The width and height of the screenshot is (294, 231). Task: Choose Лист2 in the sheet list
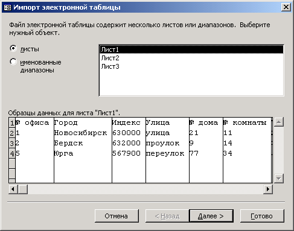pyautogui.click(x=191, y=58)
